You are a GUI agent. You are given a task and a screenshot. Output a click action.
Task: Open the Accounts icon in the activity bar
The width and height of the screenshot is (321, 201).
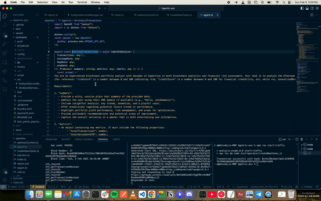(5, 171)
